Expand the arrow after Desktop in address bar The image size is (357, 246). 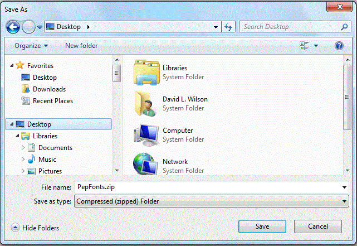[x=89, y=27]
